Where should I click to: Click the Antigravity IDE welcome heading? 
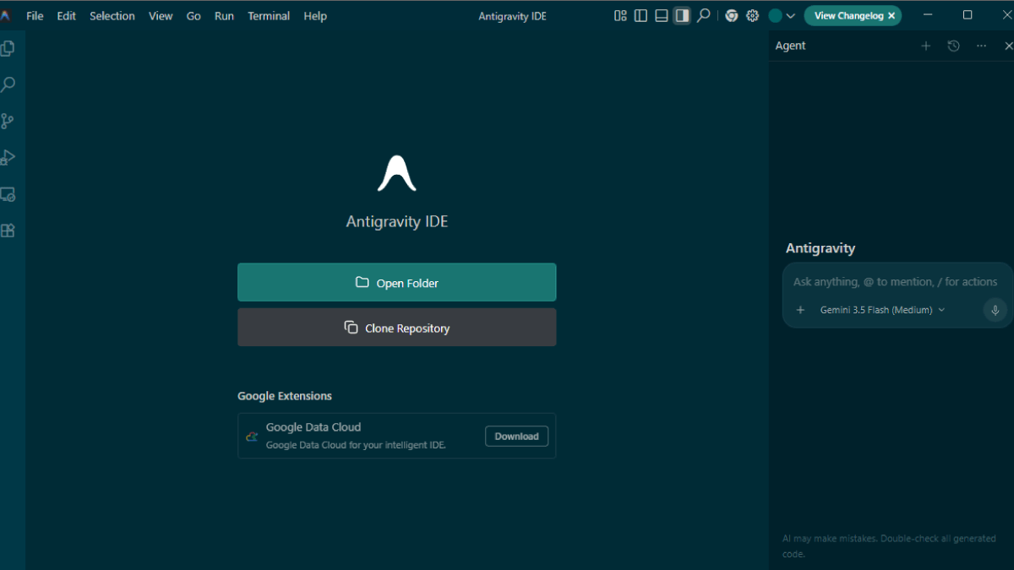click(x=397, y=222)
